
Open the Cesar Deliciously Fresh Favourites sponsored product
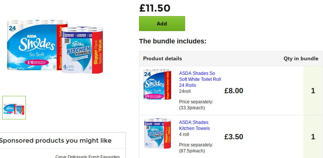point(87,157)
